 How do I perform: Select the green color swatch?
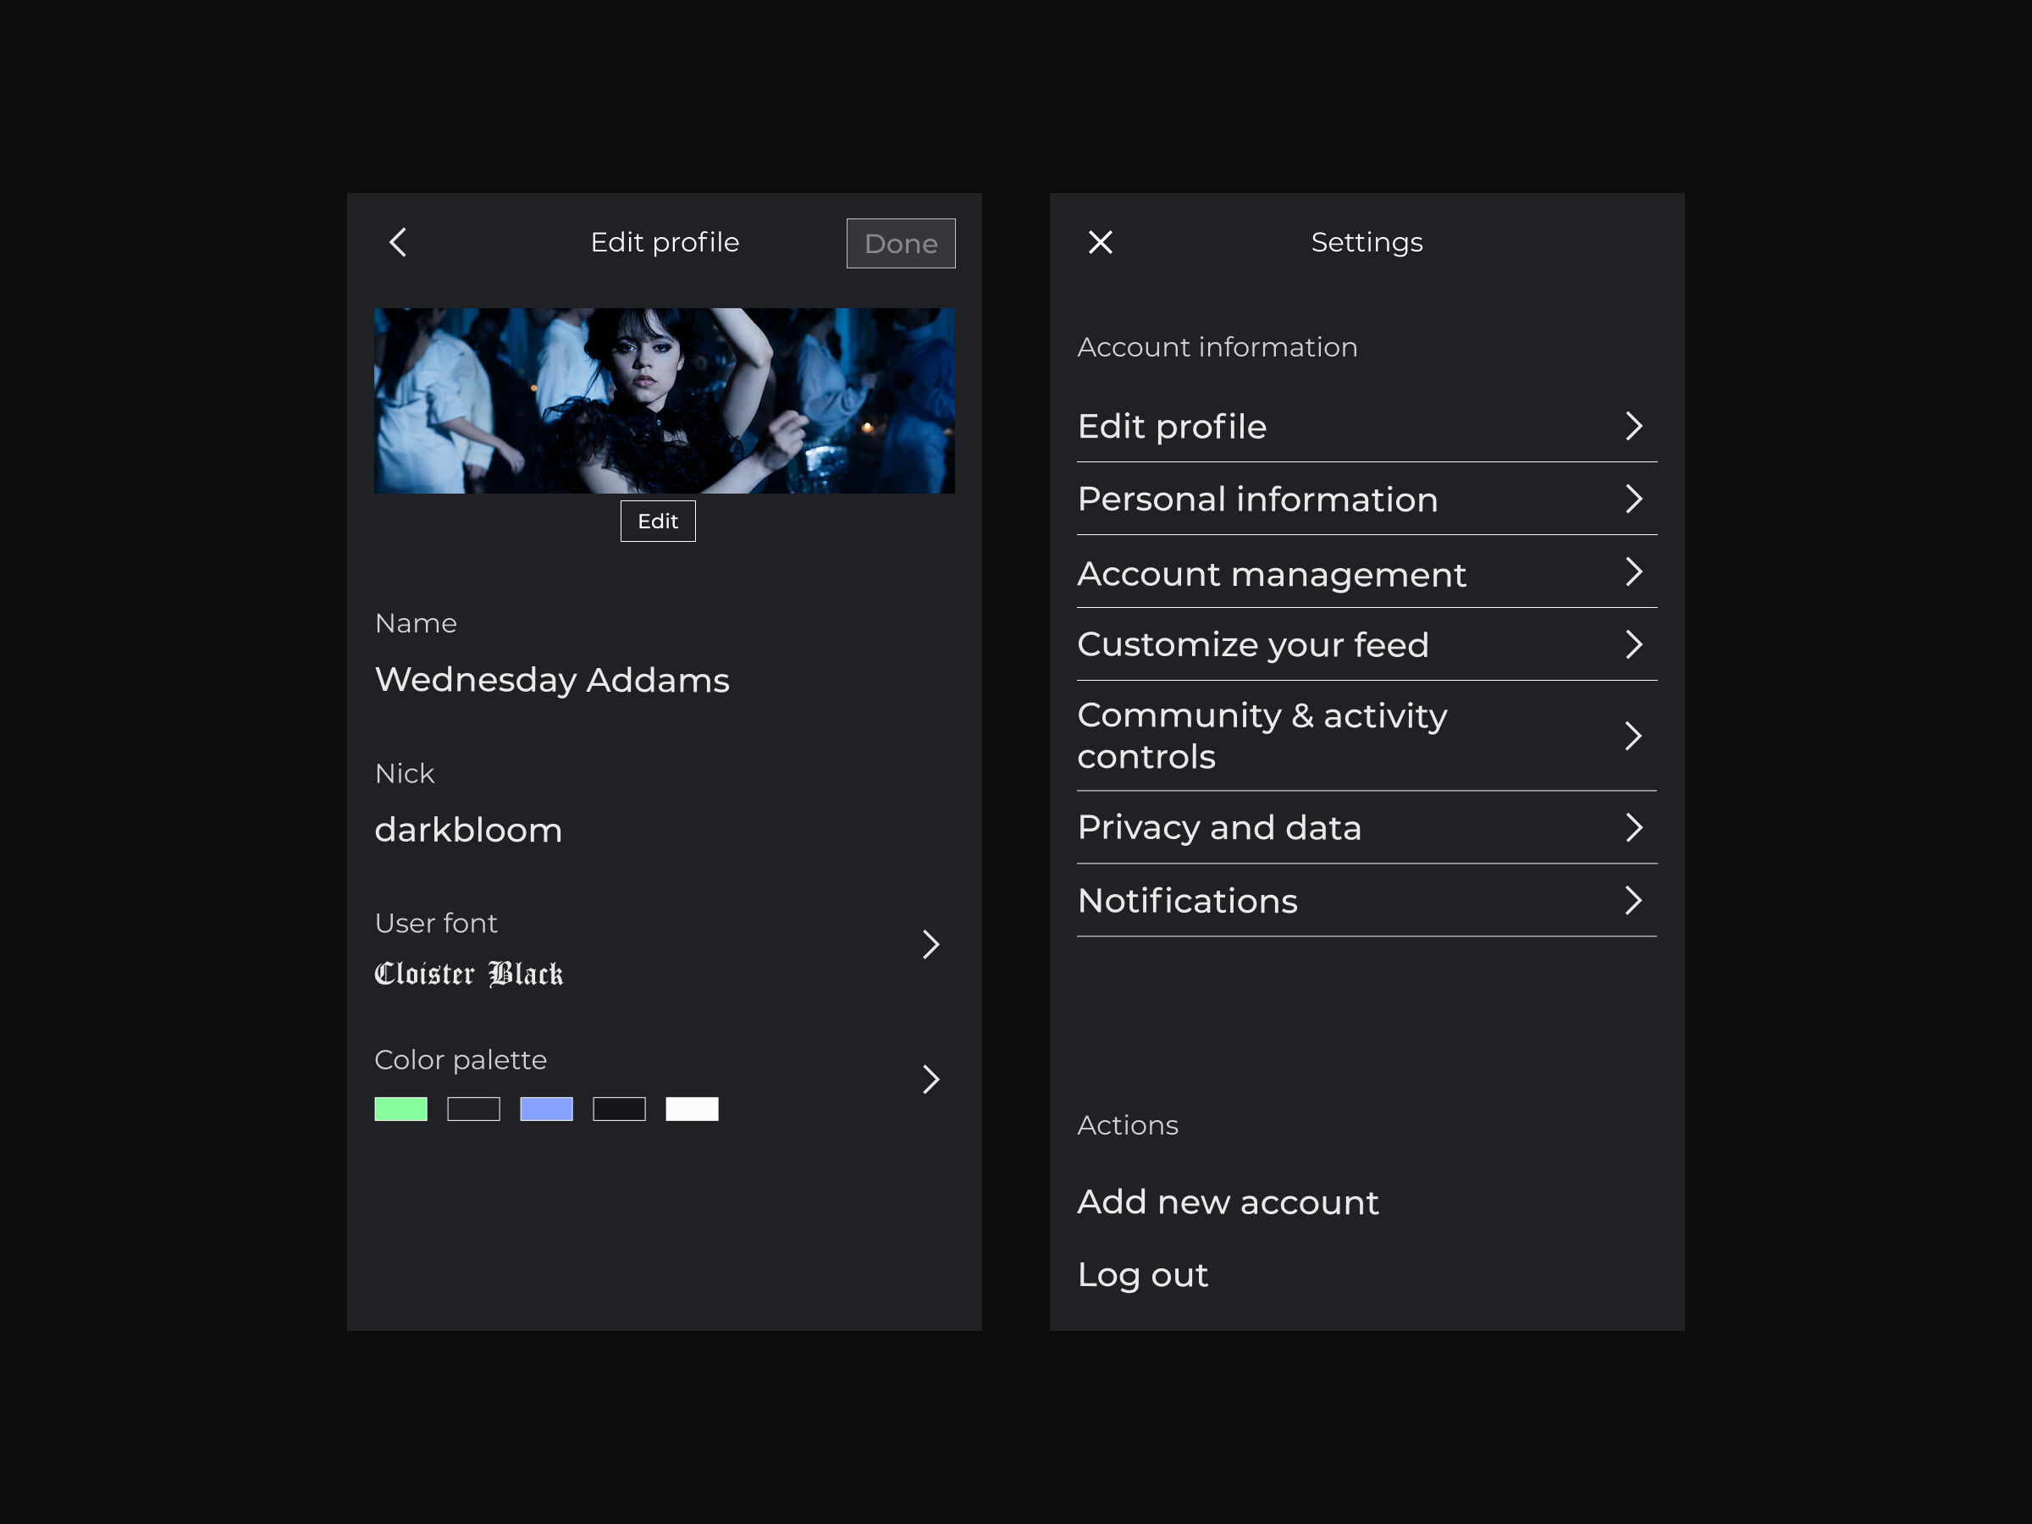[400, 1109]
